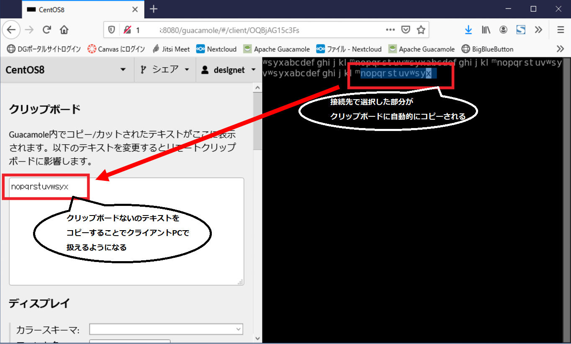Save the page to Pocket

pos(406,30)
